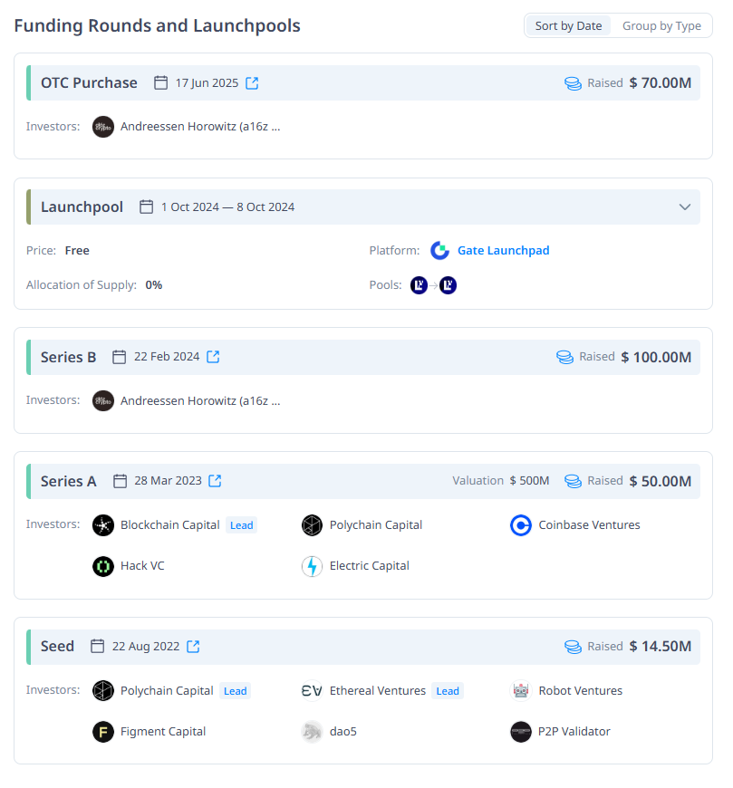Open external link beside Seed round date
This screenshot has height=788, width=733.
[x=194, y=647]
